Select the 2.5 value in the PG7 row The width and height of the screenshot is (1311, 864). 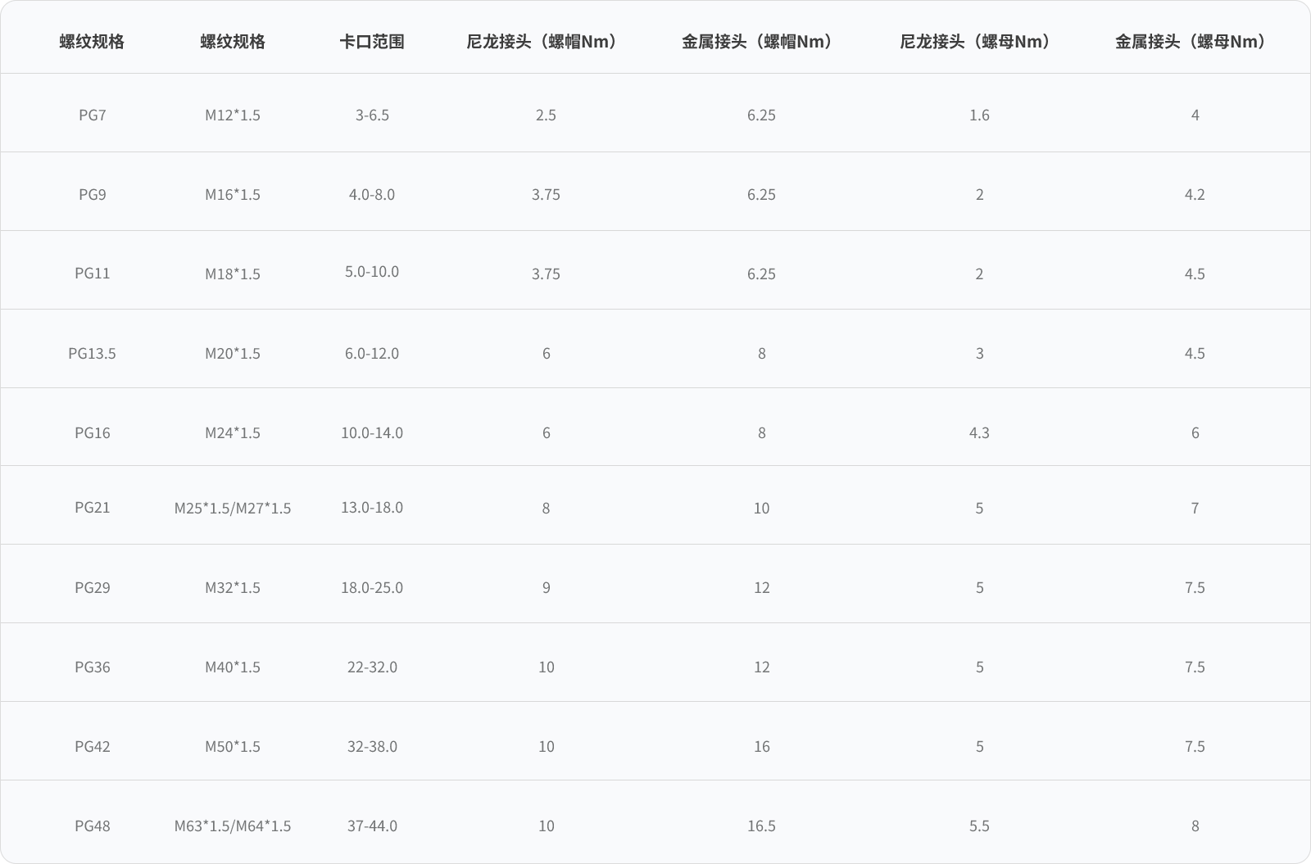coord(546,115)
